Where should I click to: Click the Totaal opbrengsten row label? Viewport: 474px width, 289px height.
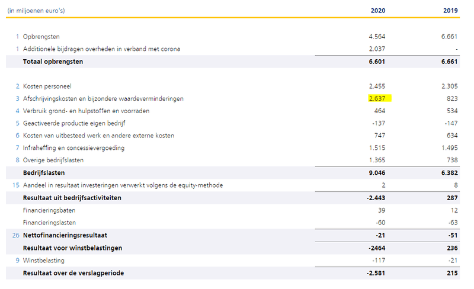click(53, 61)
